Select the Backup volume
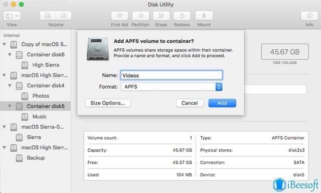The image size is (321, 193). tap(36, 158)
